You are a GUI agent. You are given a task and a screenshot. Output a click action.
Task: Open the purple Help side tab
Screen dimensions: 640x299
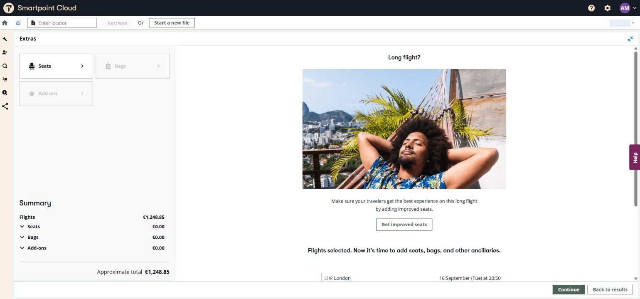coord(635,157)
